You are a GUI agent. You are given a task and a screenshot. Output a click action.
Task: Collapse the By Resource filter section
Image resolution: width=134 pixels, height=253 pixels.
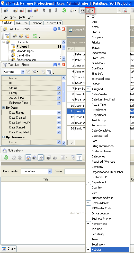coord(3,137)
